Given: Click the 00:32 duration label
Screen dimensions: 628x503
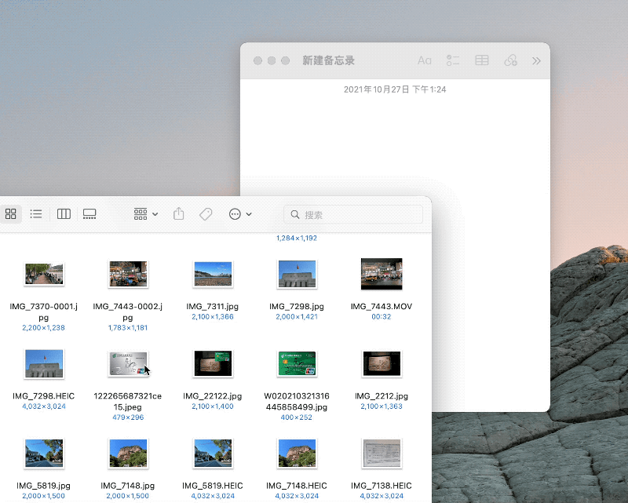Looking at the screenshot, I should click(x=382, y=317).
